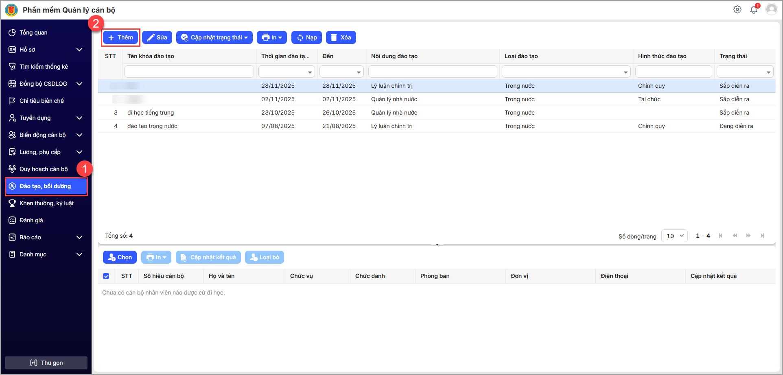Click the Chọn staff button
Viewport: 783px width, 375px height.
[x=120, y=257]
